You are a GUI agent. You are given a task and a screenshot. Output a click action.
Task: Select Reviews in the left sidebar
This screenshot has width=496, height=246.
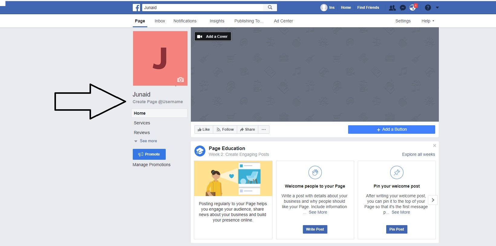(142, 133)
